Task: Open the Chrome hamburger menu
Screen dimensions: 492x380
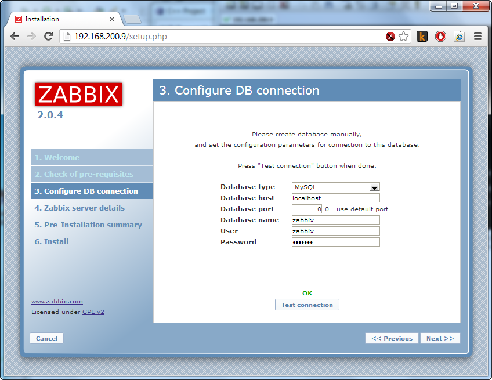Action: coord(477,37)
